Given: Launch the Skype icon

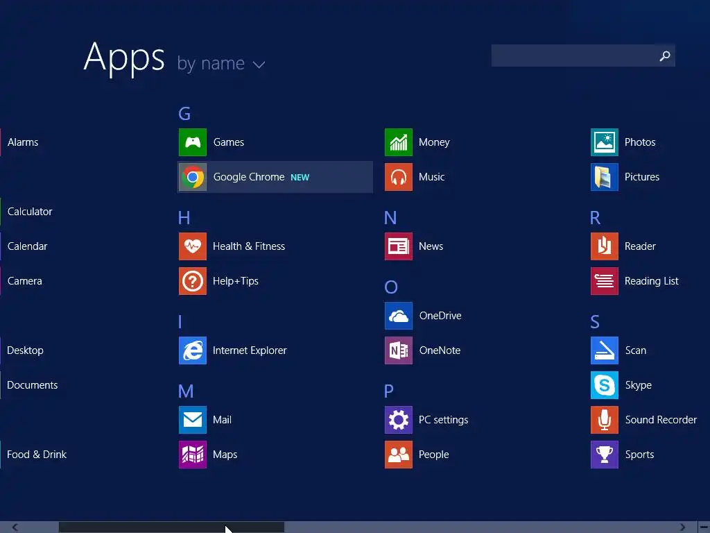Looking at the screenshot, I should click(605, 385).
